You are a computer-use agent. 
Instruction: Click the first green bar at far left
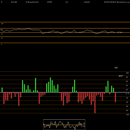click(x=2, y=90)
